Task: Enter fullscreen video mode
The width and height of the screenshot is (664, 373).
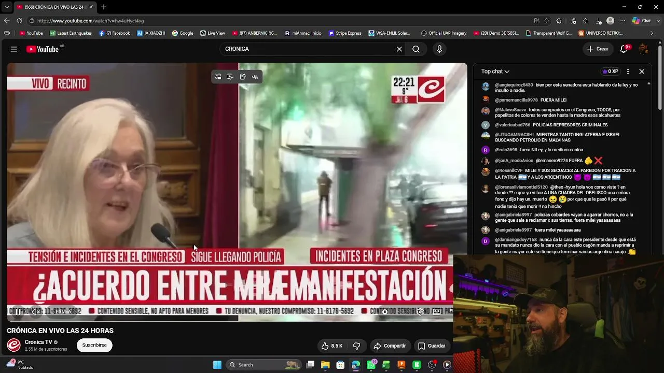Action: 450,311
